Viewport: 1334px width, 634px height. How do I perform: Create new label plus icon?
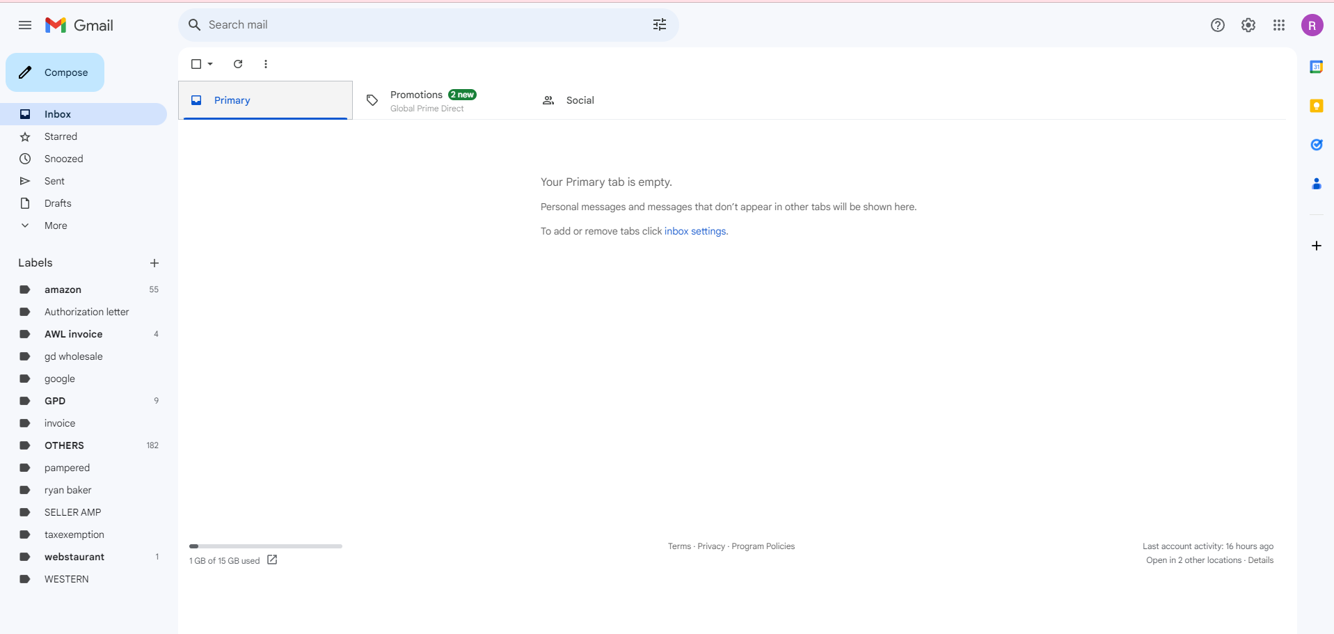point(154,263)
